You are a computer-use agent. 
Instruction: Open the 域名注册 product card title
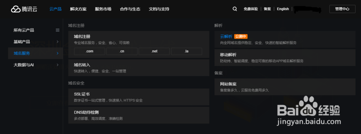pos(82,36)
